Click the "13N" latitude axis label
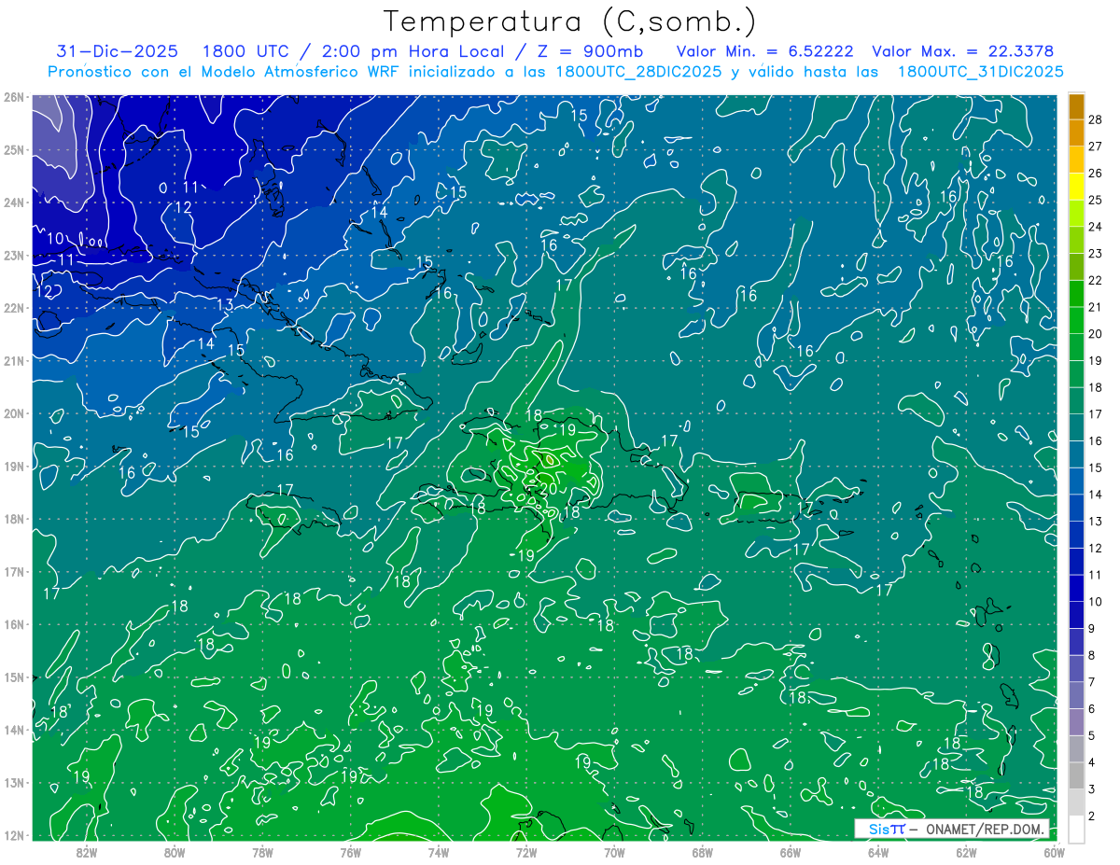The height and width of the screenshot is (865, 1120). coord(13,783)
